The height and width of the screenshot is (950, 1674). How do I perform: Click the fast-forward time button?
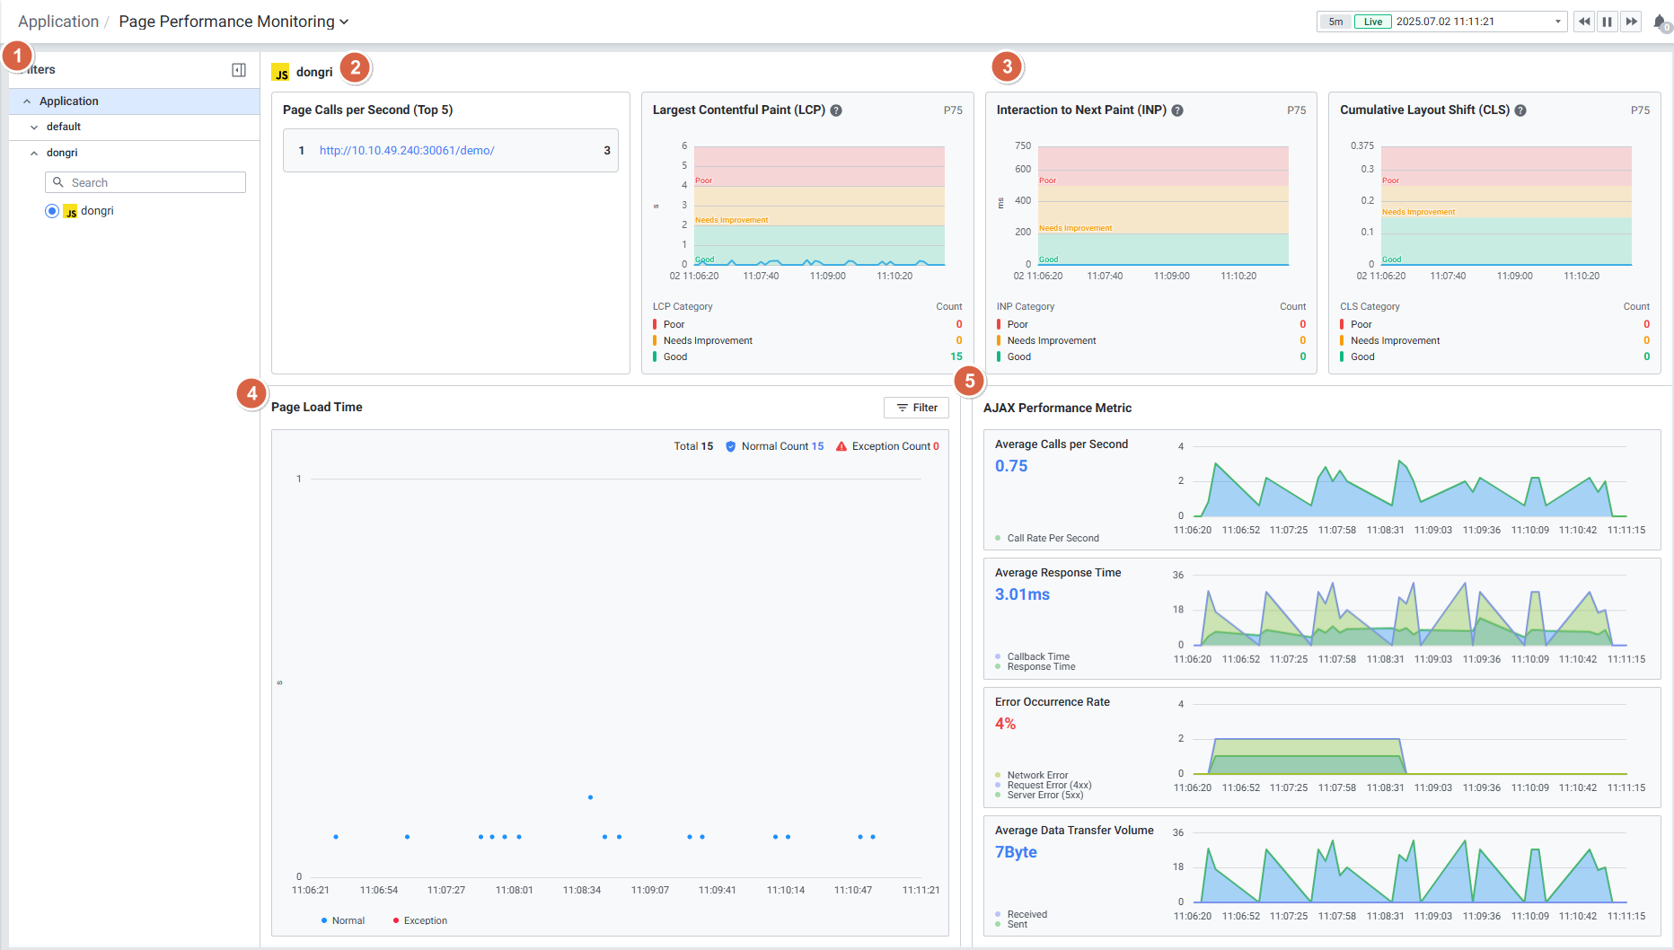point(1631,22)
